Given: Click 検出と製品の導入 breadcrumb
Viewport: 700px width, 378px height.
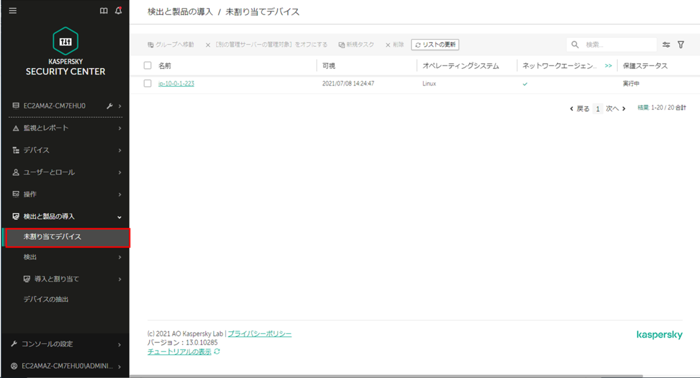Looking at the screenshot, I should [x=180, y=12].
